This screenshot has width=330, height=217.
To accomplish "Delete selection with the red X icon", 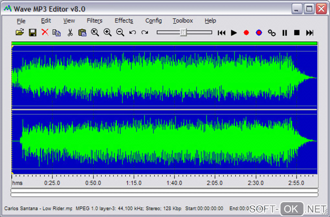I will click(x=45, y=32).
